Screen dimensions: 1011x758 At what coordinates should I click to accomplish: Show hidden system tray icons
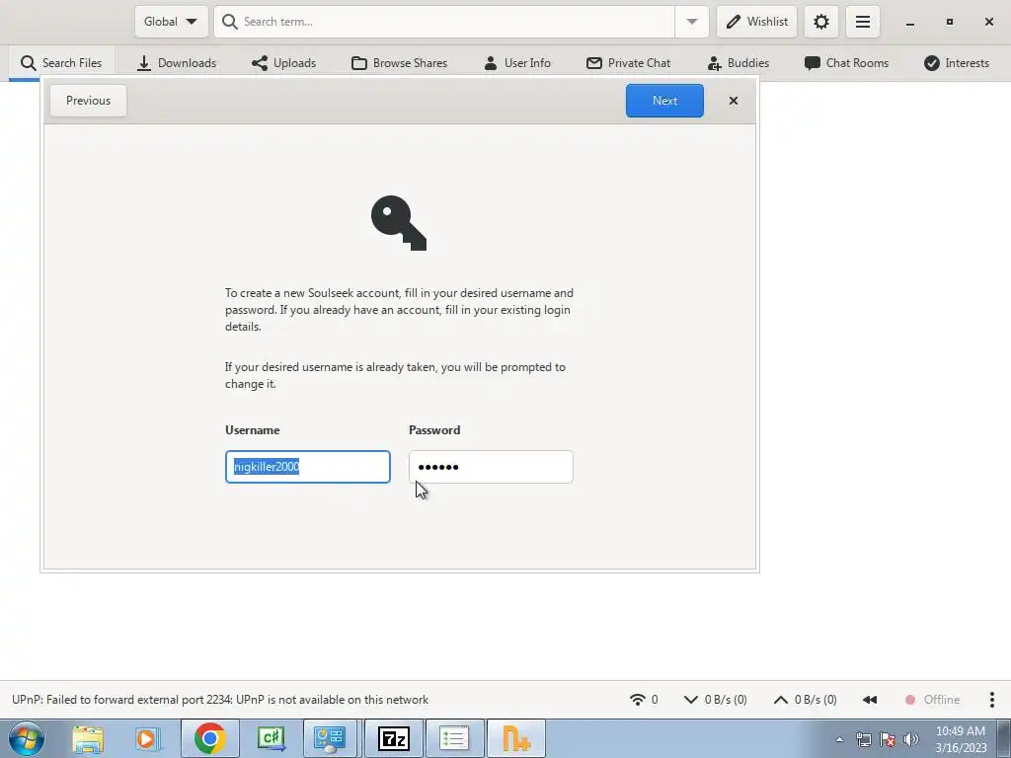(x=839, y=739)
